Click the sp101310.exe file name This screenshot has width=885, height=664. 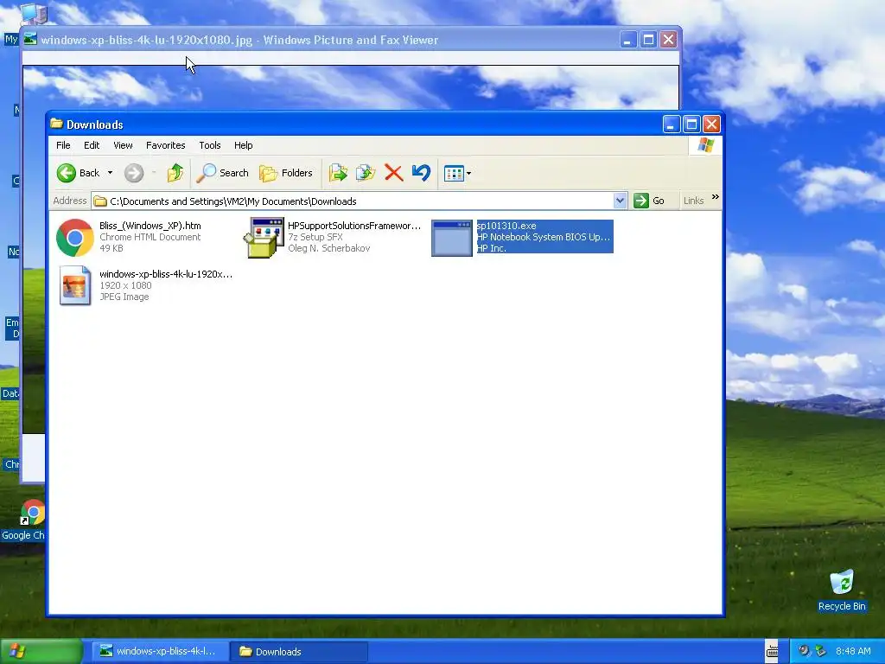(506, 226)
